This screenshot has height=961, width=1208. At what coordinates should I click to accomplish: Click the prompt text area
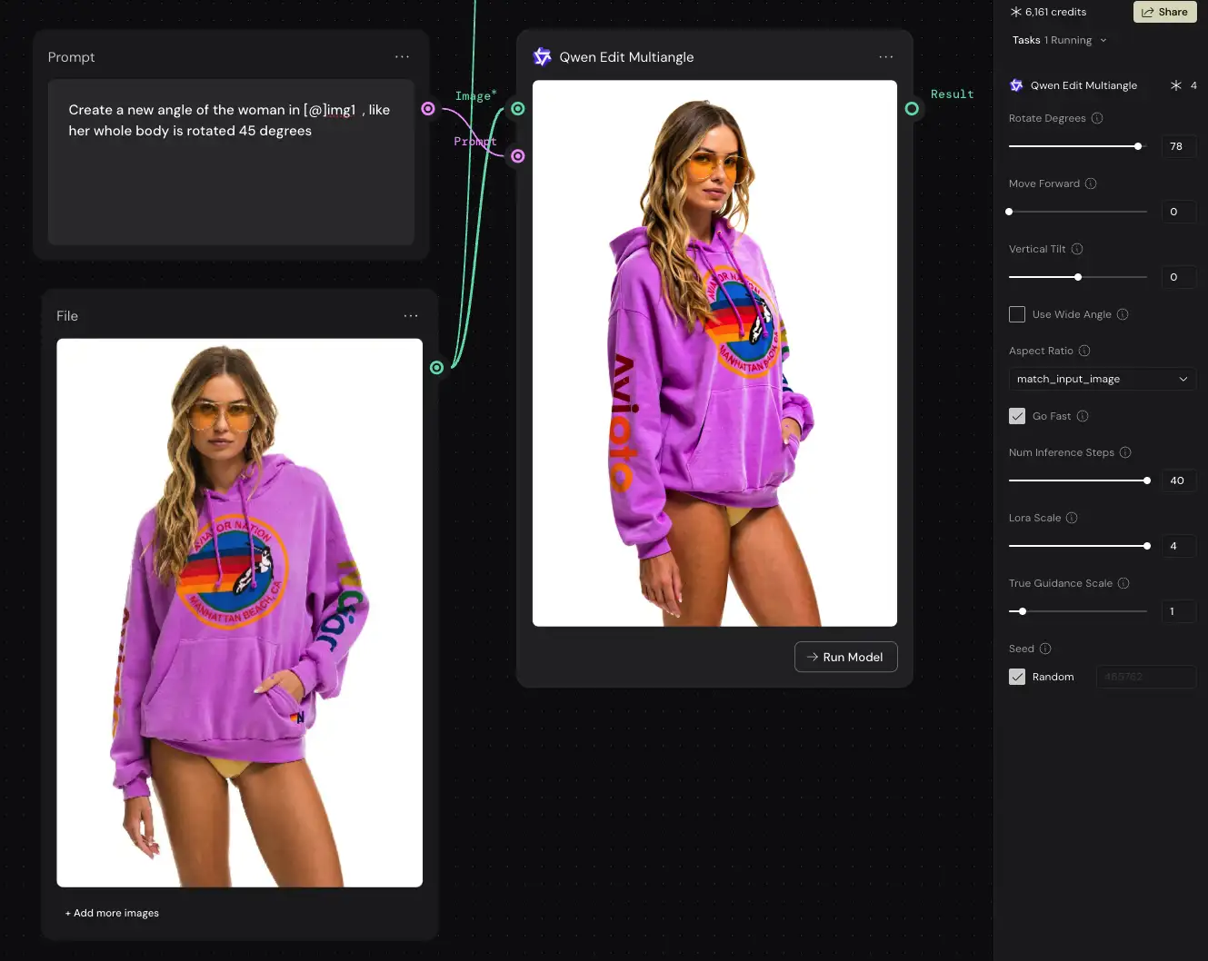click(231, 162)
